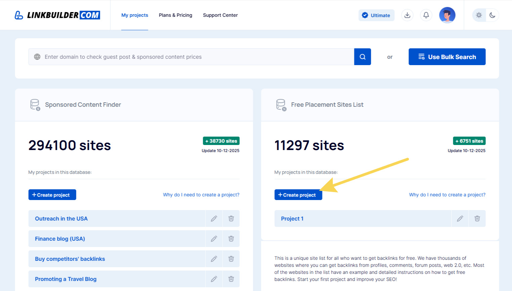Go to the Support Center
This screenshot has height=291, width=512.
[220, 15]
